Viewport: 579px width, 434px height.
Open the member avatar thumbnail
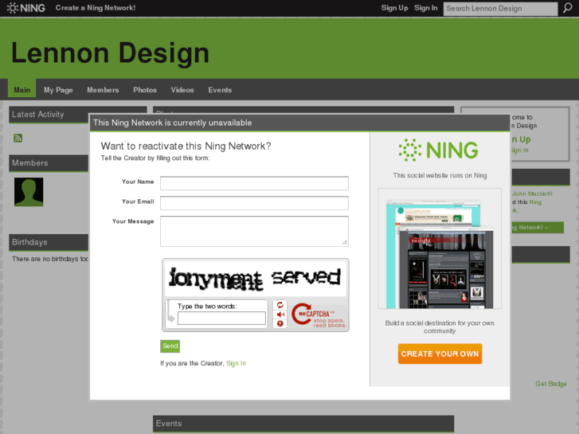(x=29, y=192)
